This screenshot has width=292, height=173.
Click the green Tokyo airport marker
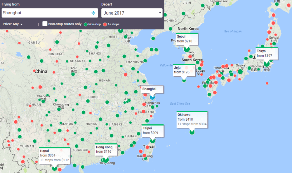[266, 64]
